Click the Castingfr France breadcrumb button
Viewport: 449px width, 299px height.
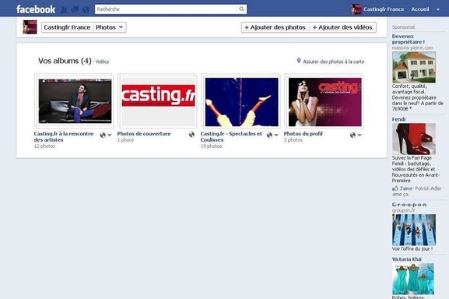pyautogui.click(x=67, y=27)
